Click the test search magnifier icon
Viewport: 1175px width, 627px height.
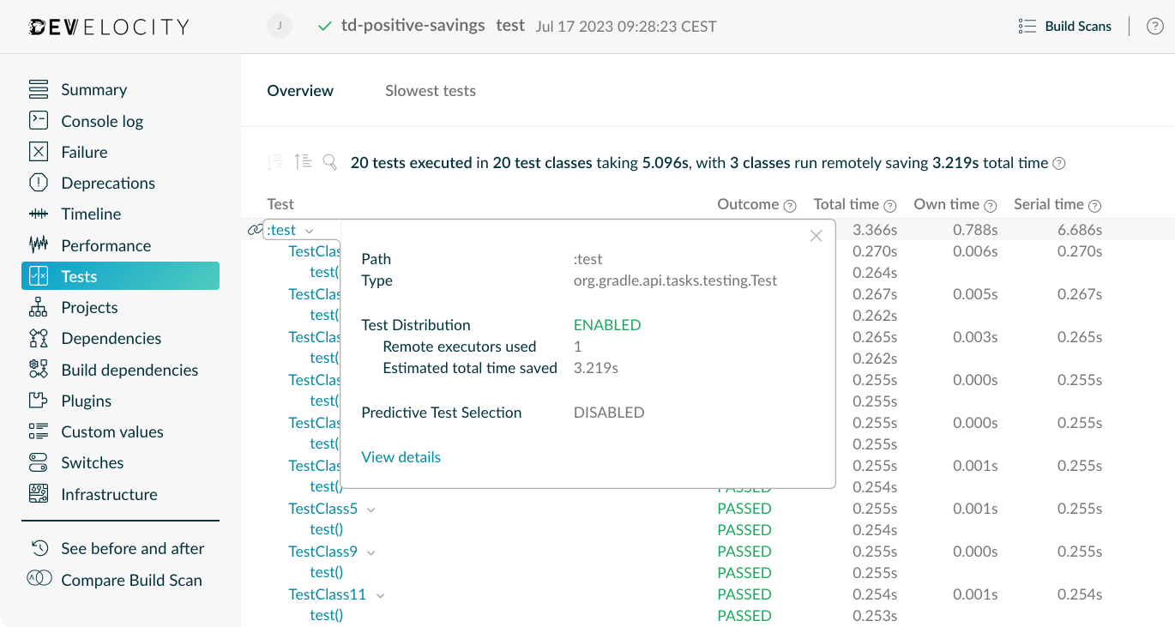[x=329, y=162]
